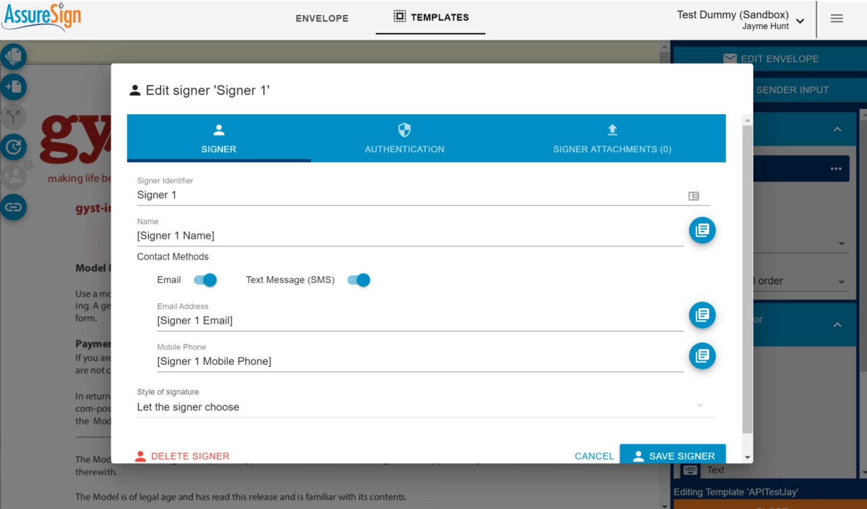
Task: Collapse the top right panel section chevron
Action: [837, 129]
